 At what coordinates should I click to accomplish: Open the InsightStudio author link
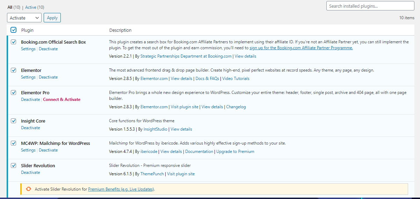click(x=155, y=129)
